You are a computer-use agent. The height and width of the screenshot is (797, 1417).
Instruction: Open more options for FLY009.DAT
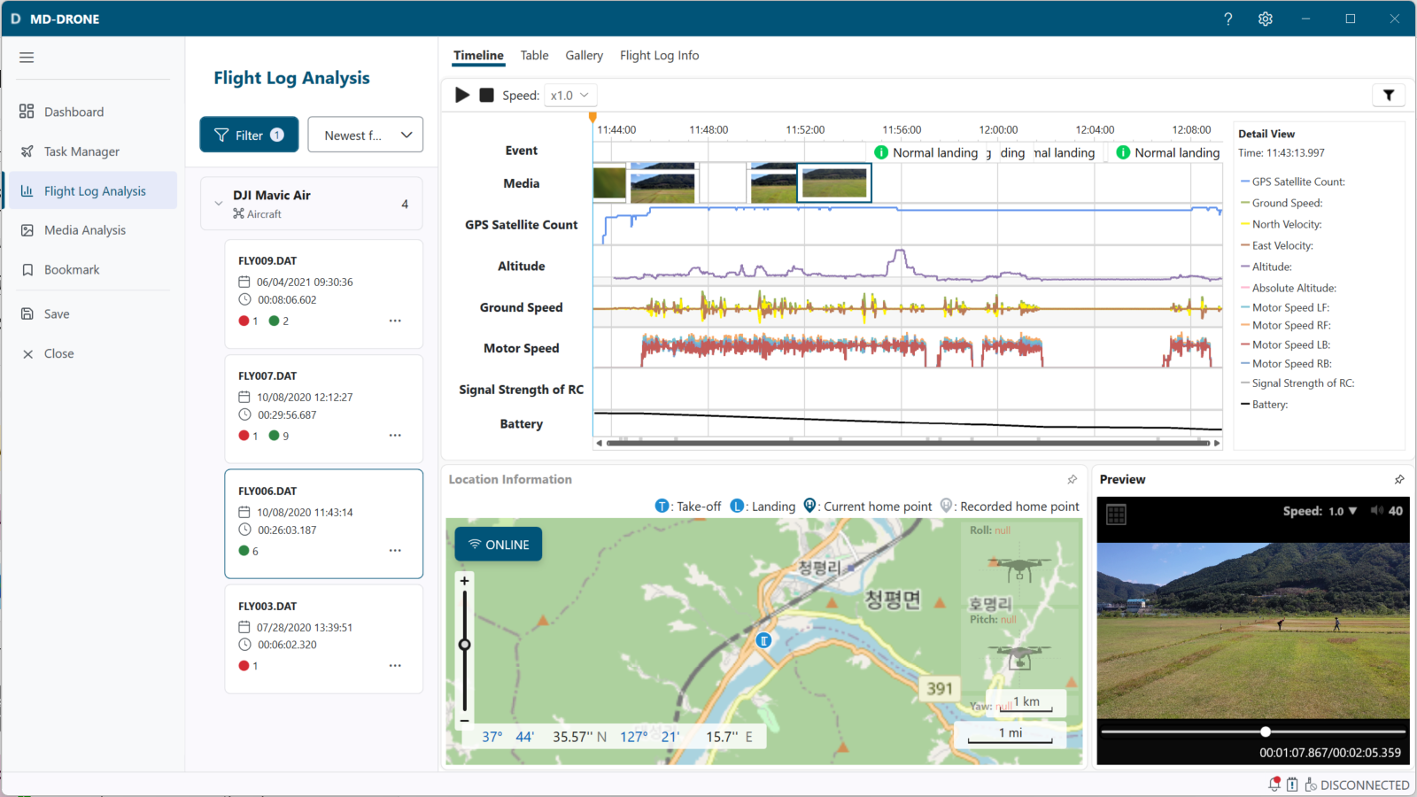click(395, 321)
